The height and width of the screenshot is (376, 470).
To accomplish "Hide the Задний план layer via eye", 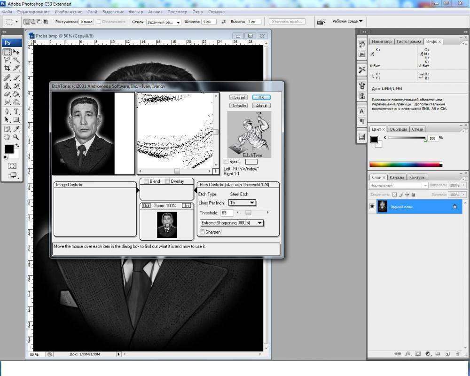I will pos(372,206).
